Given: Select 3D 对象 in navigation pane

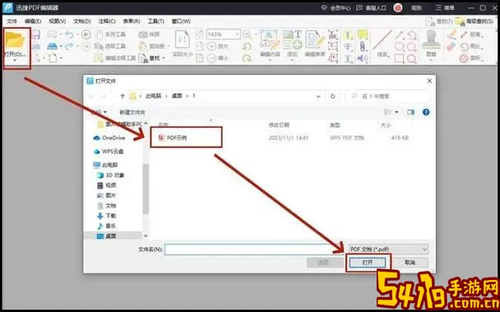Looking at the screenshot, I should [x=111, y=175].
